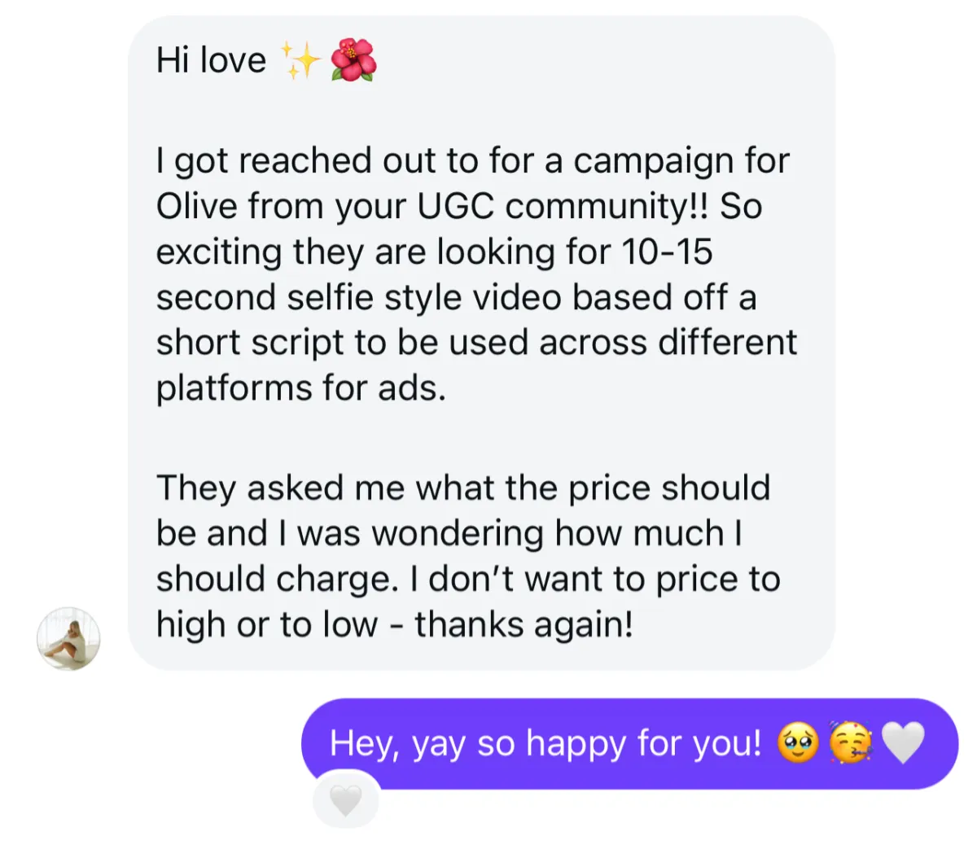Select the purple 'Hey, yay so happy' message text
The height and width of the screenshot is (849, 977).
(545, 743)
